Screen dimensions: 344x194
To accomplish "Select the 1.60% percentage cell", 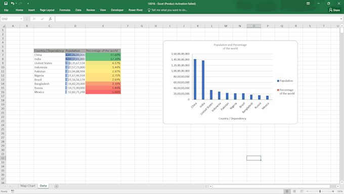I will [103, 92].
